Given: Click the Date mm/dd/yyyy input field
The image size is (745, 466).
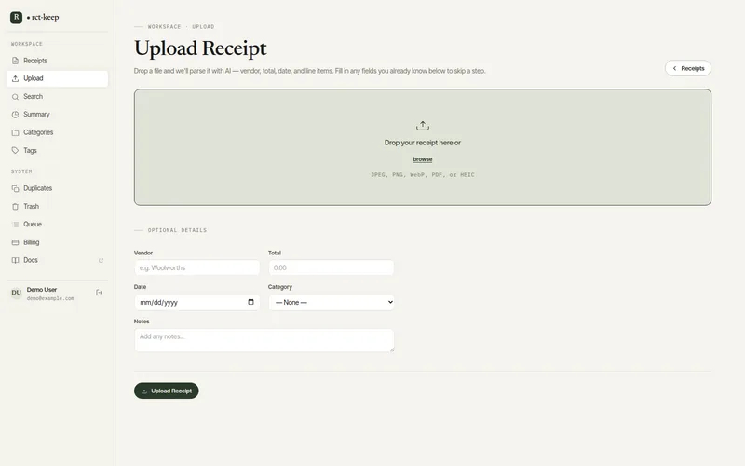Looking at the screenshot, I should 196,302.
